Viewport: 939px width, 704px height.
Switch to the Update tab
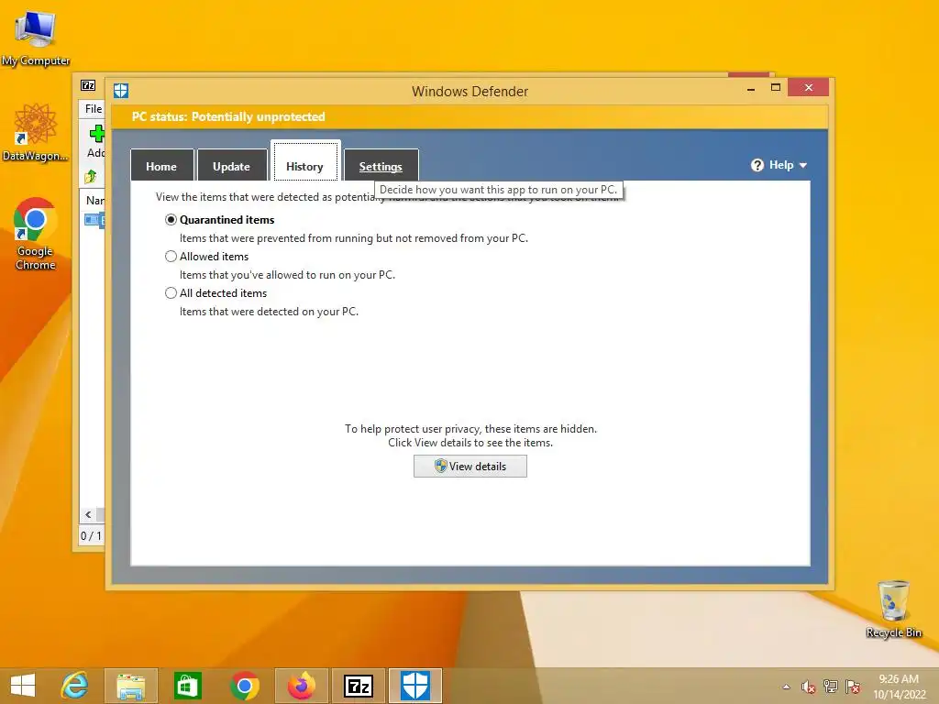click(232, 166)
